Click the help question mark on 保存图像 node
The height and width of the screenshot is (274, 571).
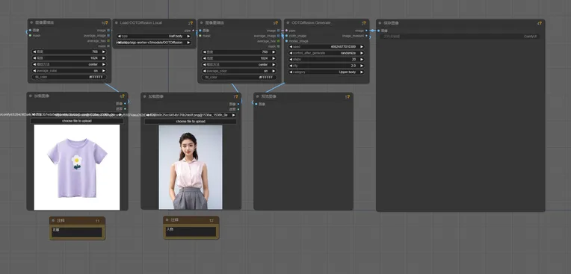540,23
